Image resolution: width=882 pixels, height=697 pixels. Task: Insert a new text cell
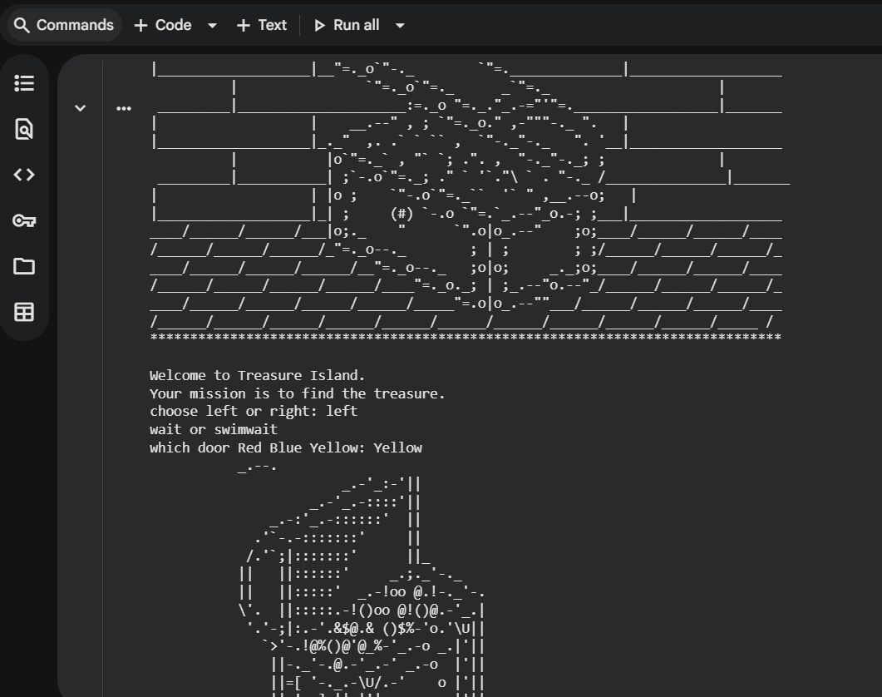coord(262,25)
